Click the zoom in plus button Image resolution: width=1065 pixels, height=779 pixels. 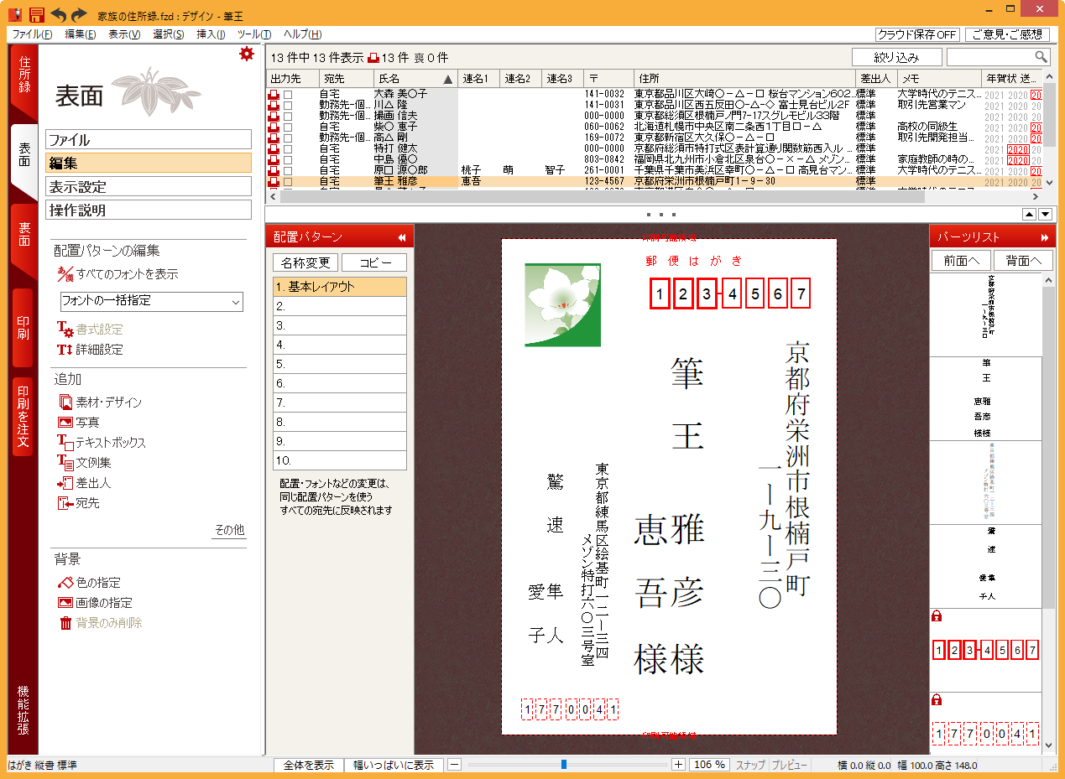679,765
